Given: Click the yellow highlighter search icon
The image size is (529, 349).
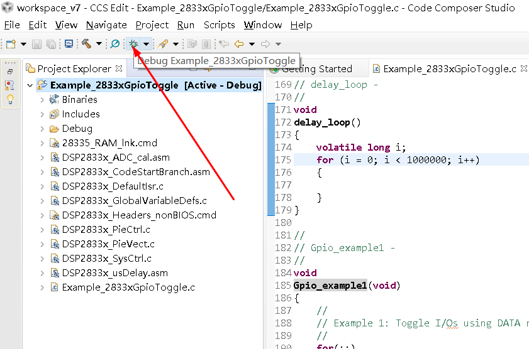Looking at the screenshot, I should point(163,44).
